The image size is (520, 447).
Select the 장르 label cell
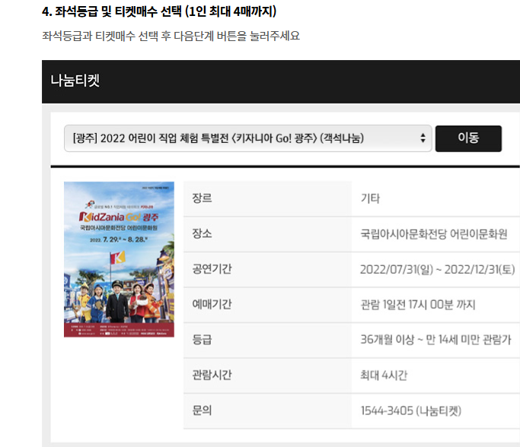pos(268,198)
